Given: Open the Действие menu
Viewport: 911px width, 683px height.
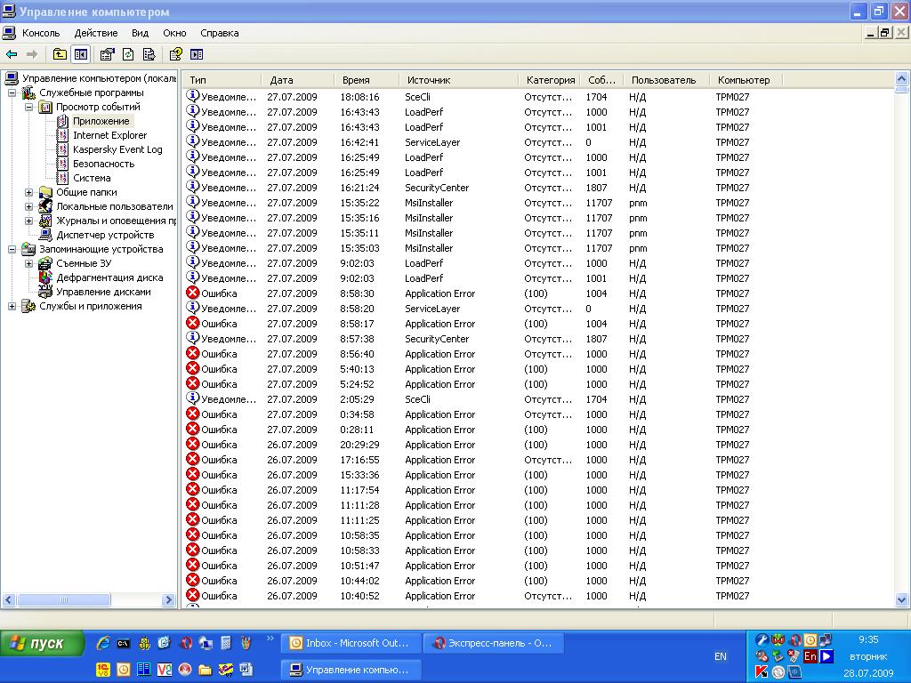Looking at the screenshot, I should click(96, 33).
